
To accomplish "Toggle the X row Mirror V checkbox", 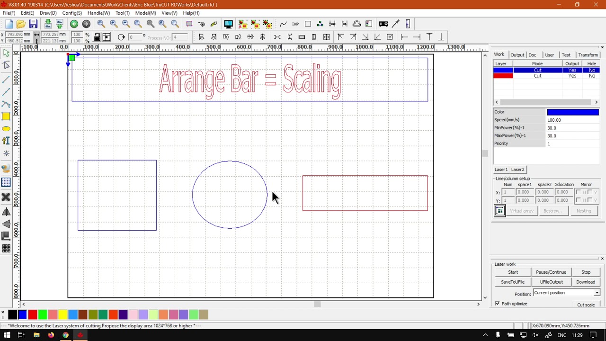I will point(590,192).
